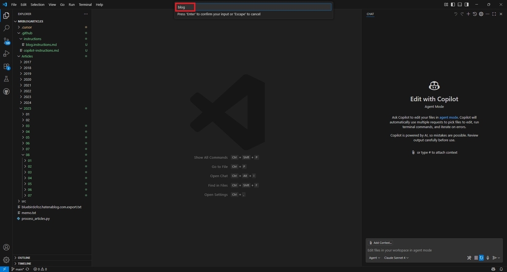Image resolution: width=507 pixels, height=272 pixels.
Task: Open the Terminal menu
Action: point(85,5)
